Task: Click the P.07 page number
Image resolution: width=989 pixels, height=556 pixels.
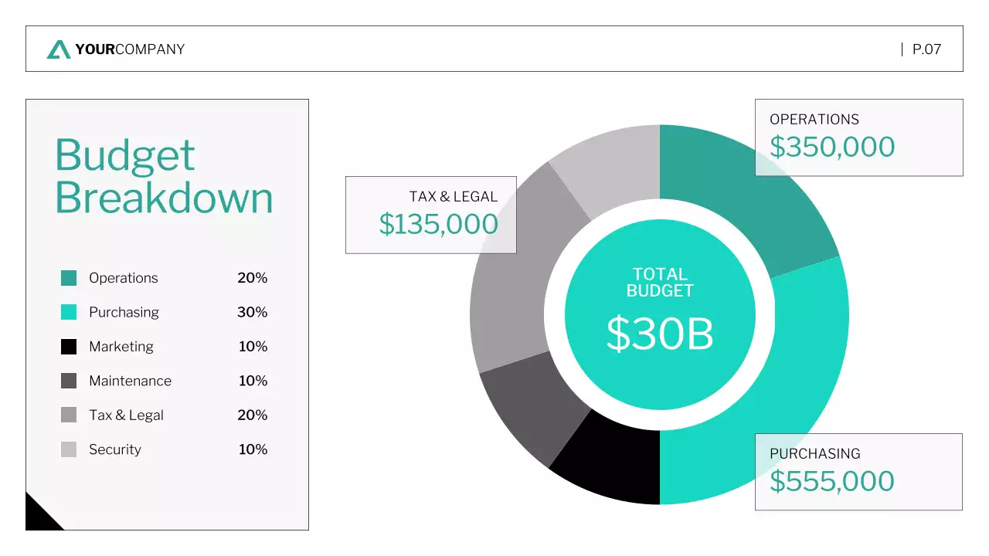Action: coord(925,49)
